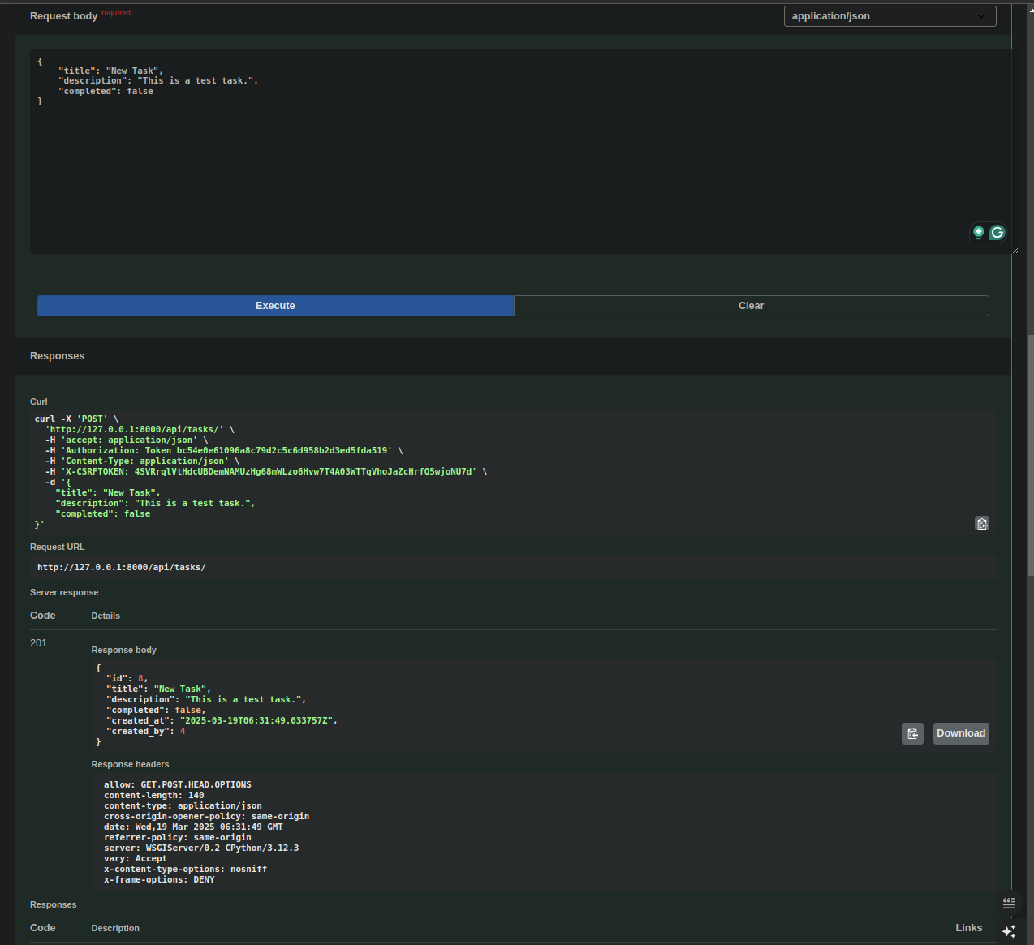Click the "content-length: 140" header line
1034x945 pixels.
click(154, 796)
